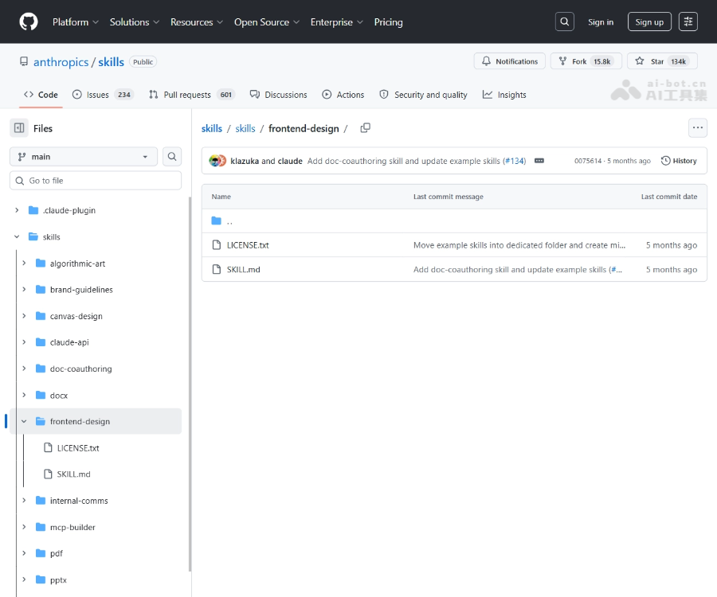Click the search magnifier in header
The image size is (717, 597).
(x=564, y=21)
